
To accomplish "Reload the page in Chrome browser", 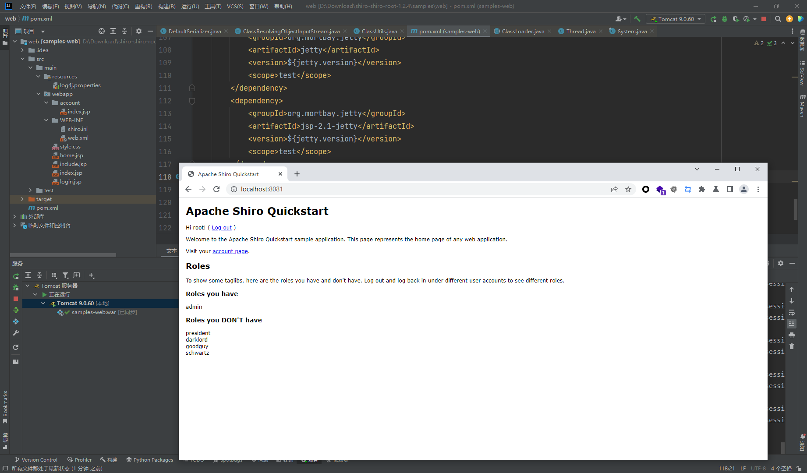I will (216, 189).
